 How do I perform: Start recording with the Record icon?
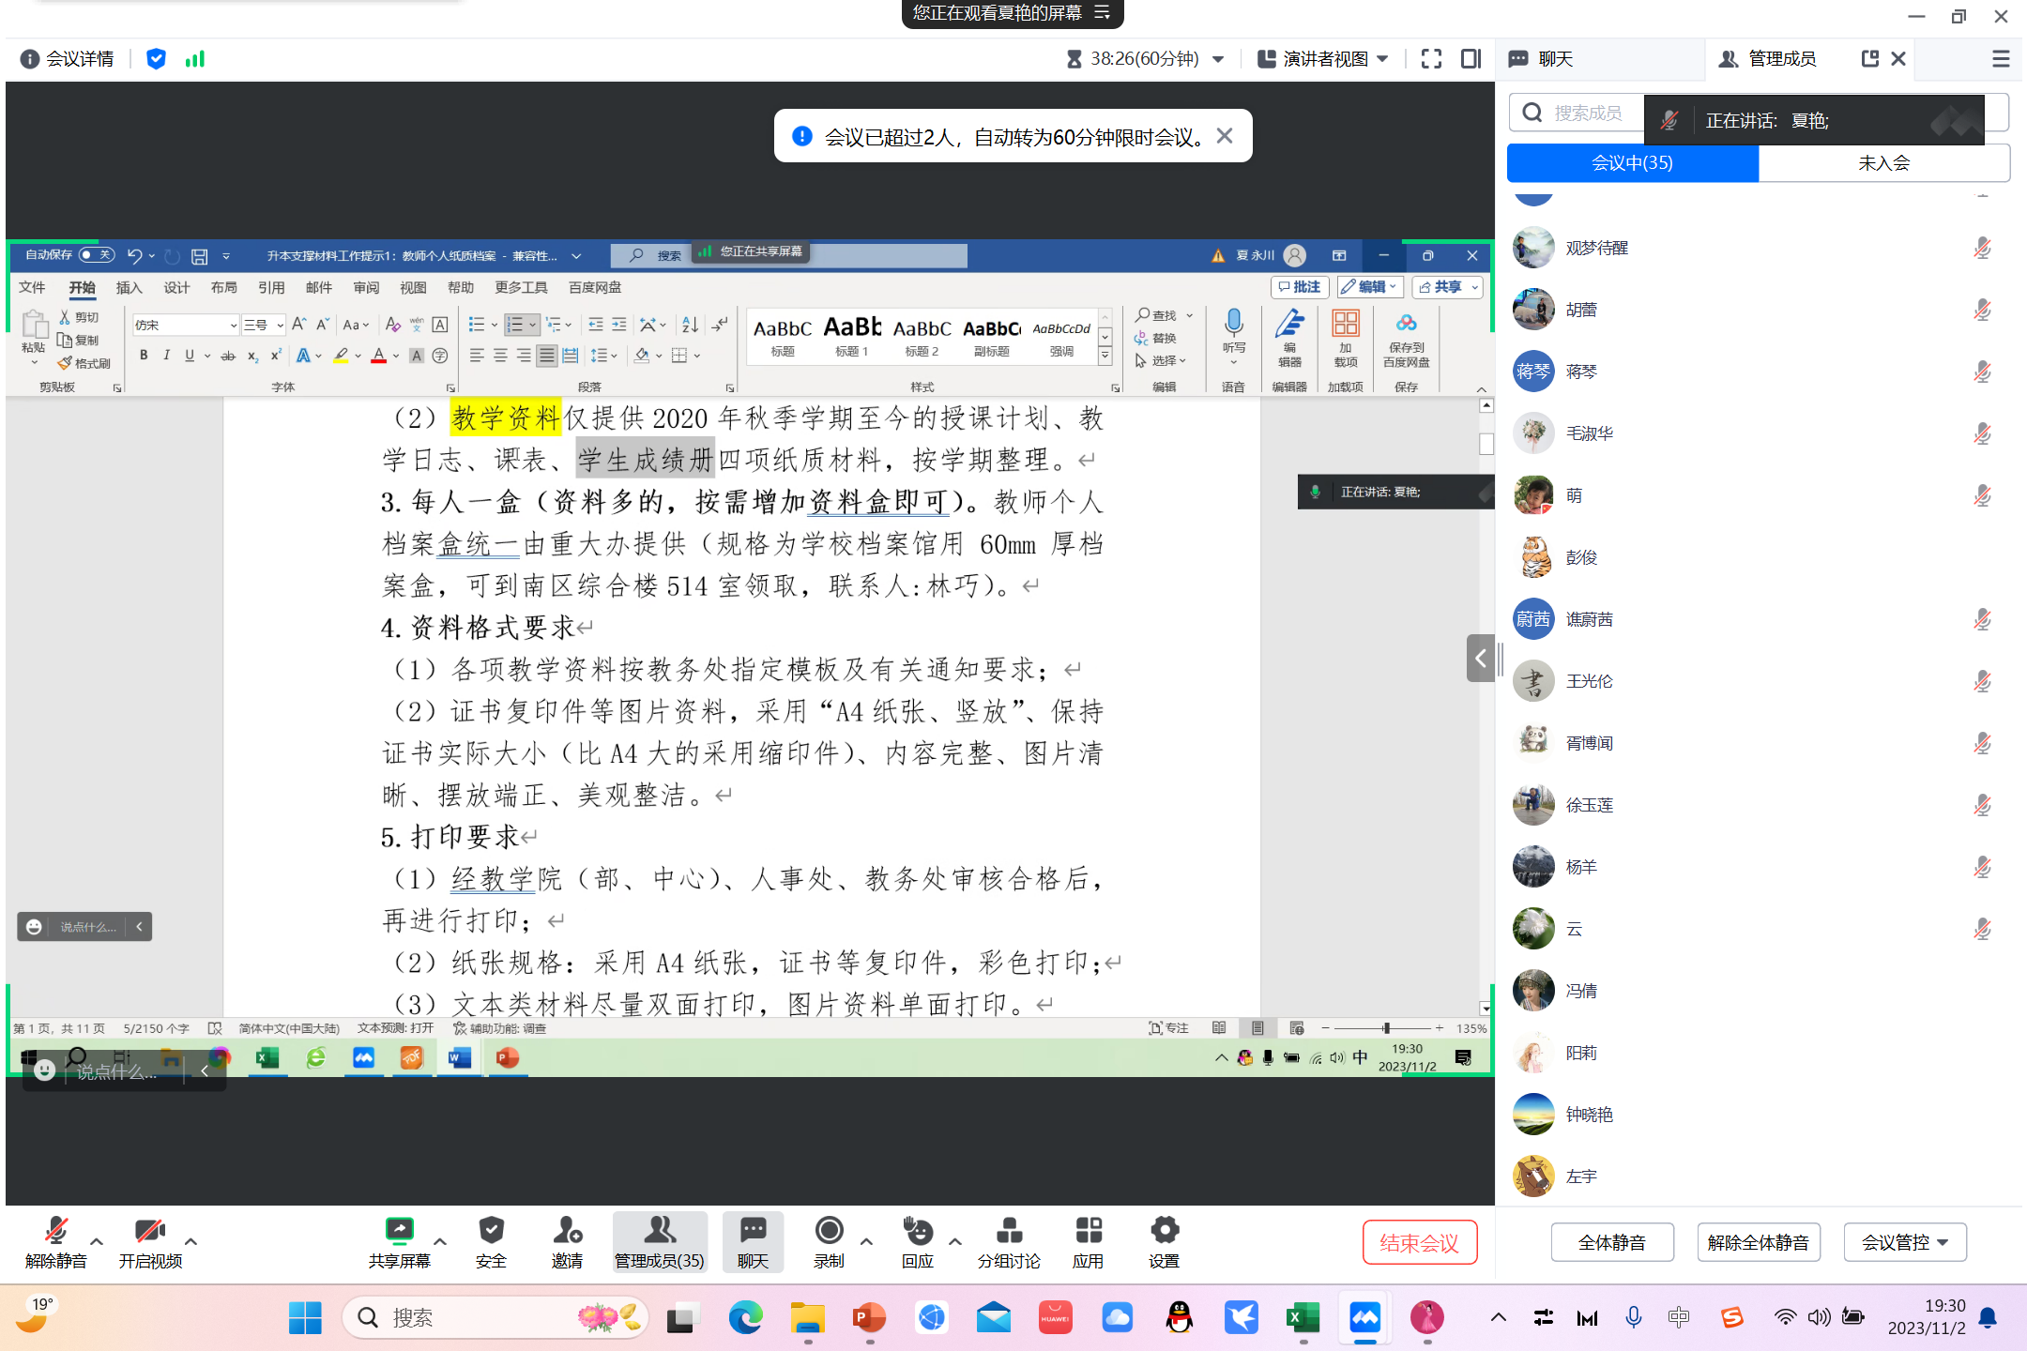tap(829, 1231)
